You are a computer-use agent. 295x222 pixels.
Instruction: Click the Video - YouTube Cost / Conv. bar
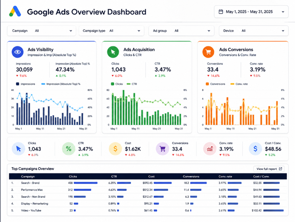273,210
